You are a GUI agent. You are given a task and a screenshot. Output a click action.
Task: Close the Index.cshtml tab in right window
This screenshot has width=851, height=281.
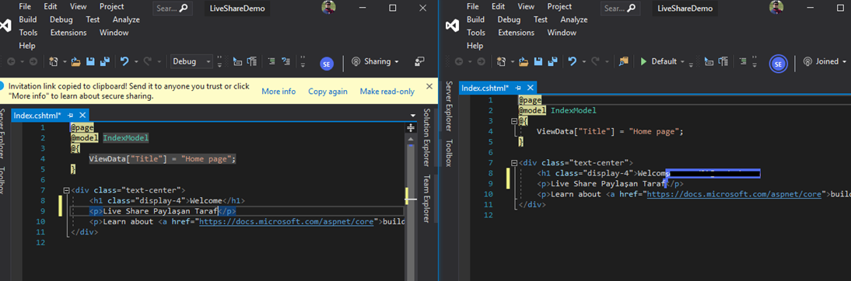pyautogui.click(x=531, y=87)
